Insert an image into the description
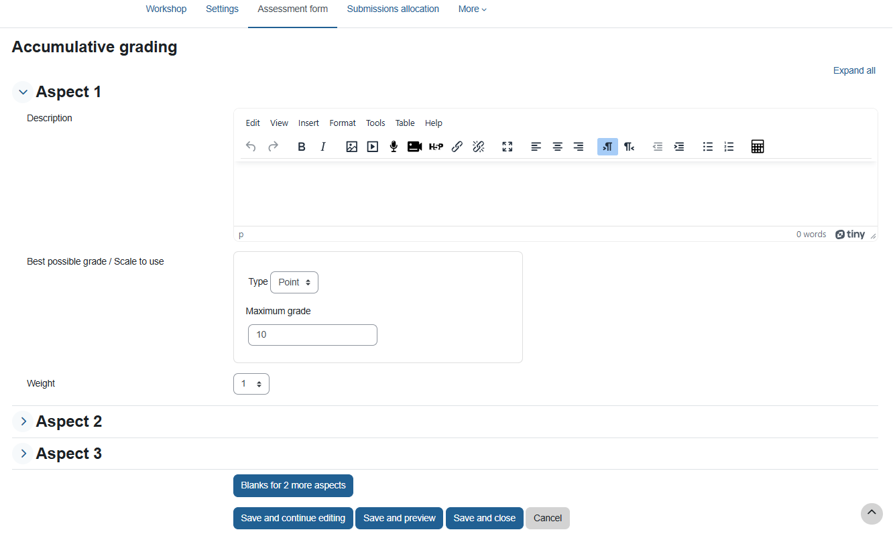Viewport: 893px width, 538px height. click(352, 147)
